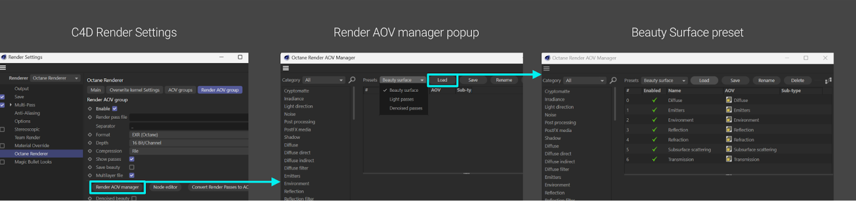This screenshot has width=856, height=201.
Task: Click Separator input field
Action: 189,126
